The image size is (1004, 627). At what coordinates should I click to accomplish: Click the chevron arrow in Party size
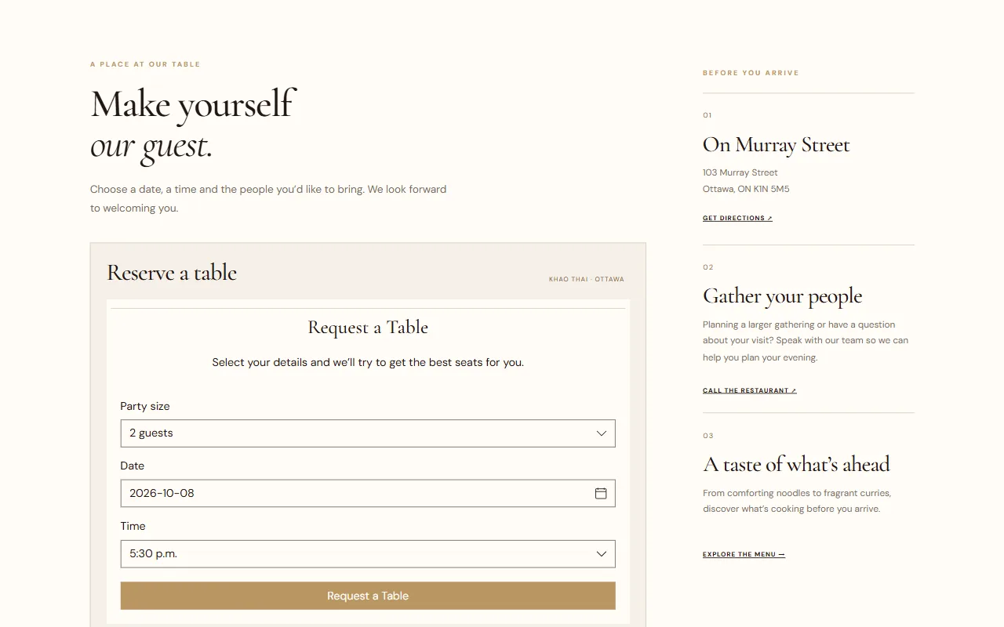602,433
